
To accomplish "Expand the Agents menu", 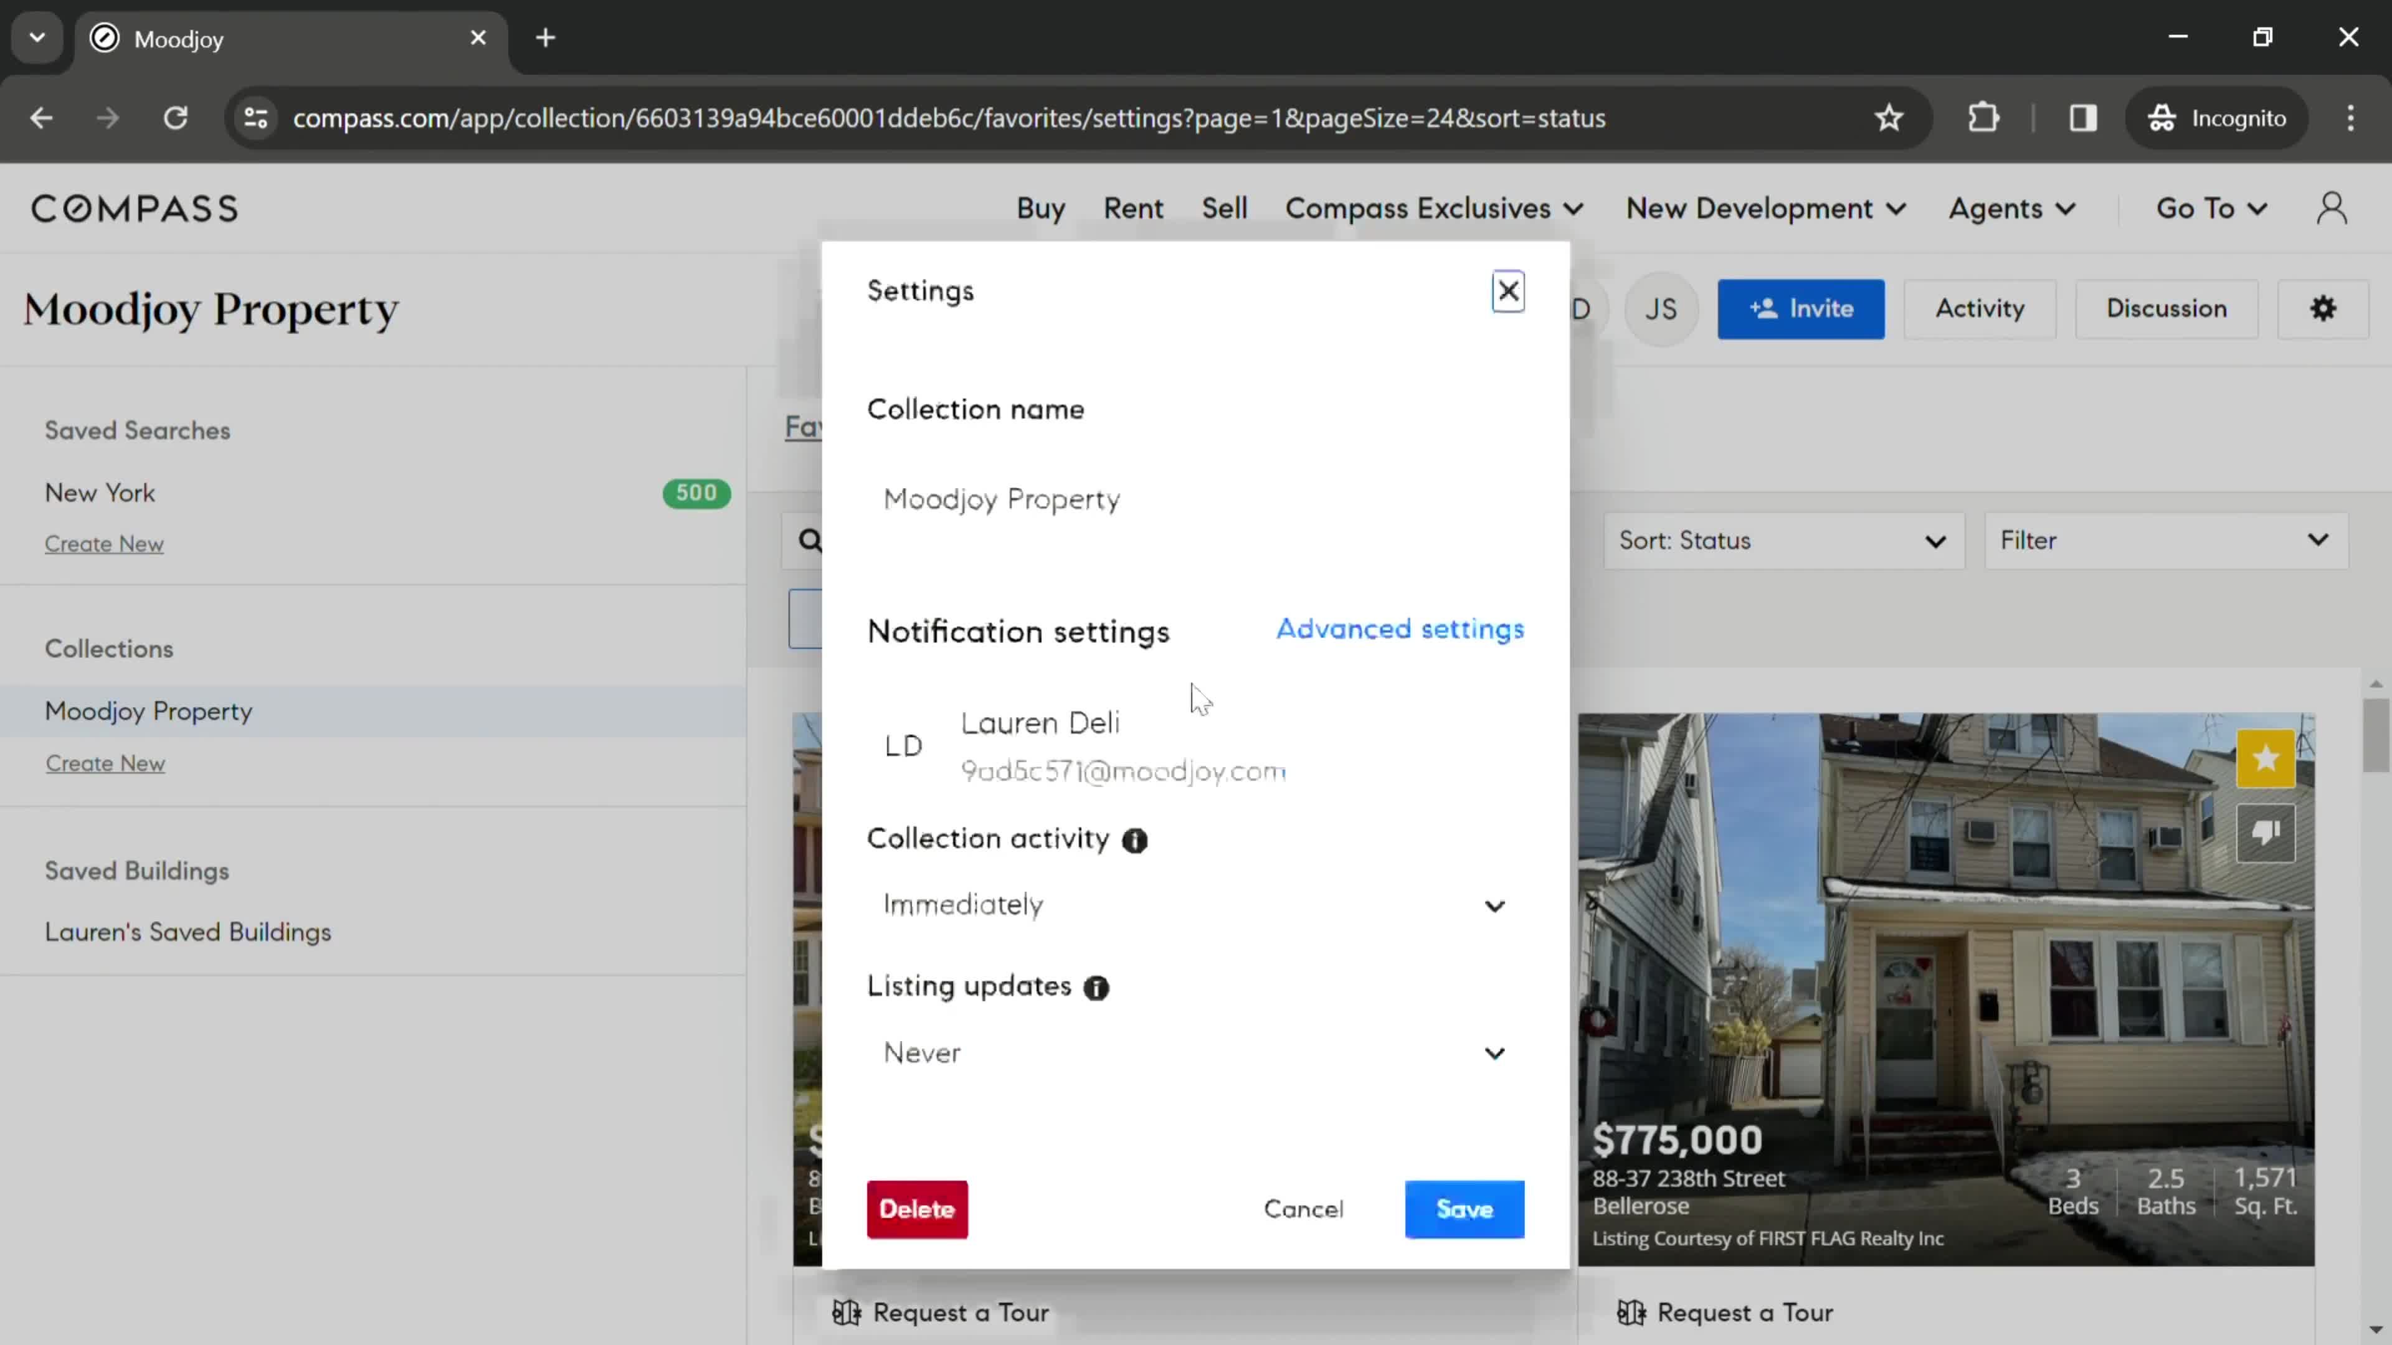I will [x=2011, y=209].
